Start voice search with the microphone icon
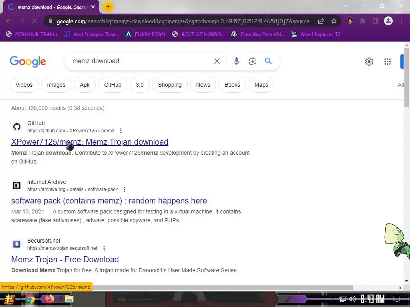Image resolution: width=410 pixels, height=307 pixels. tap(236, 61)
